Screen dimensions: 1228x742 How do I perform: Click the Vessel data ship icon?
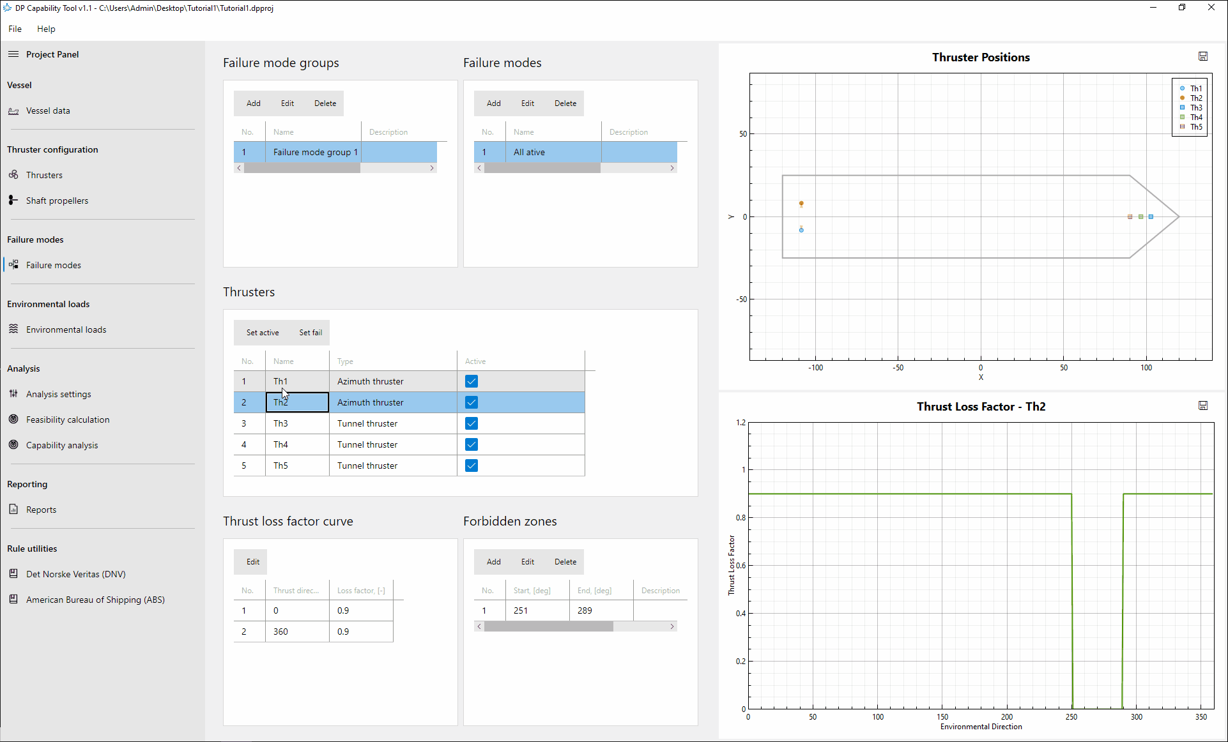(x=13, y=111)
